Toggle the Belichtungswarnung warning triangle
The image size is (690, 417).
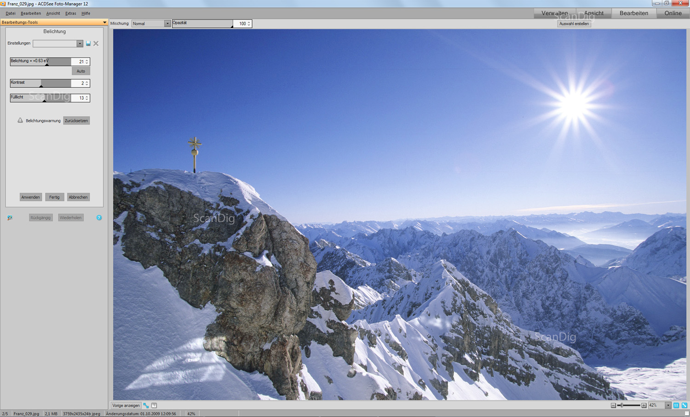tap(20, 120)
